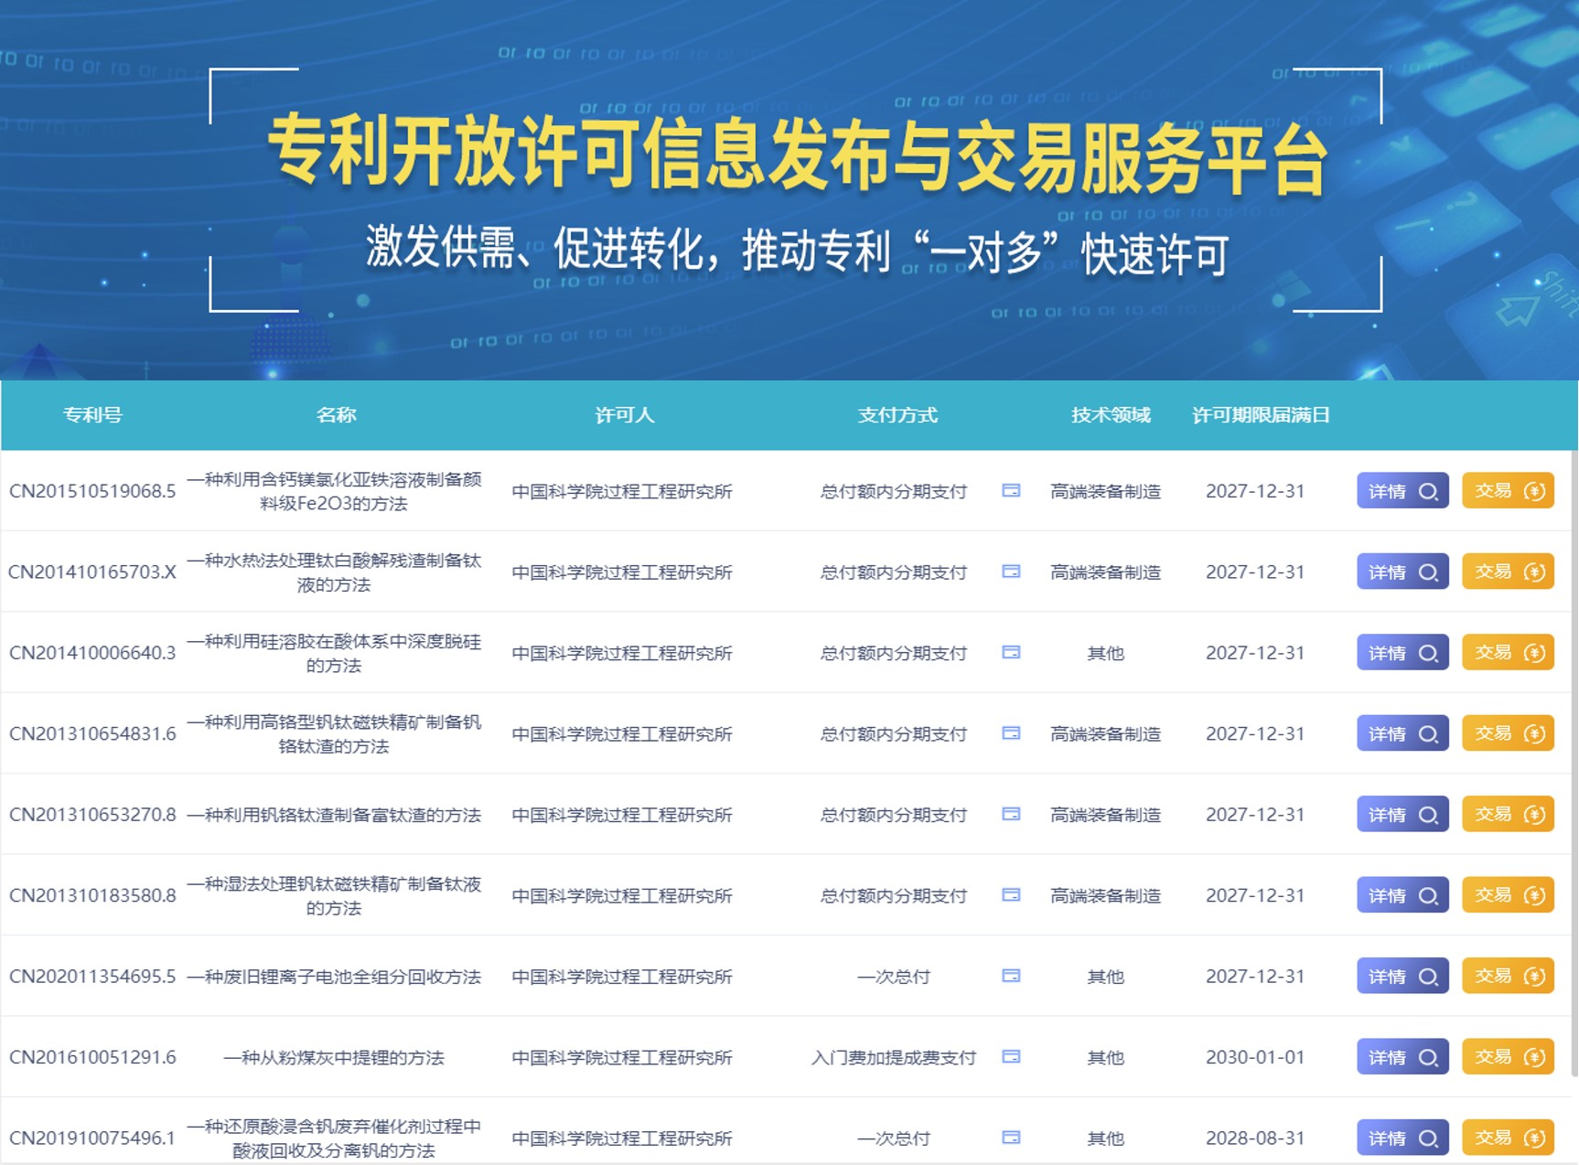The image size is (1579, 1165).
Task: Click payment card icon for CN202011354695.5 row
Action: pos(1011,976)
